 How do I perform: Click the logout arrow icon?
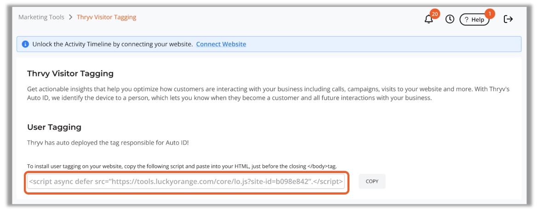508,19
